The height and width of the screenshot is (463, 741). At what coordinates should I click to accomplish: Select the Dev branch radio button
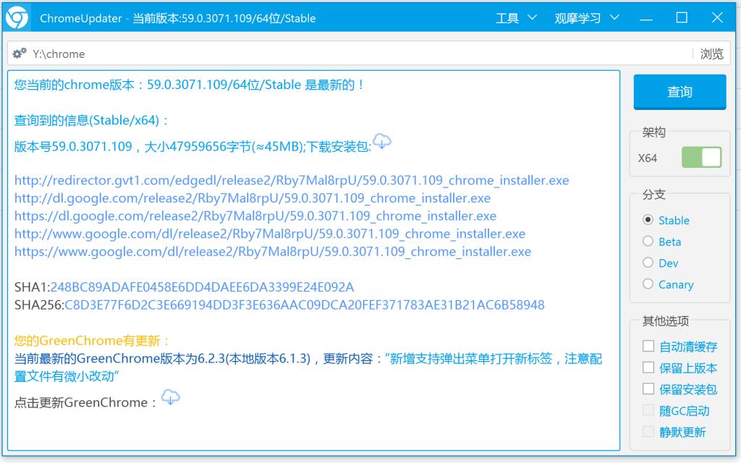pyautogui.click(x=648, y=263)
